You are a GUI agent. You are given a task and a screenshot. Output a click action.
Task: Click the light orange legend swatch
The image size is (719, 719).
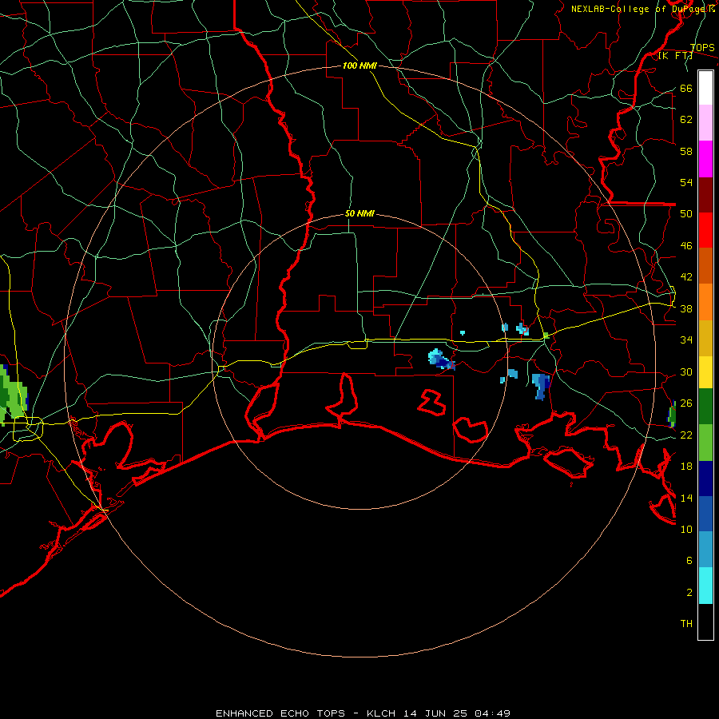[705, 302]
